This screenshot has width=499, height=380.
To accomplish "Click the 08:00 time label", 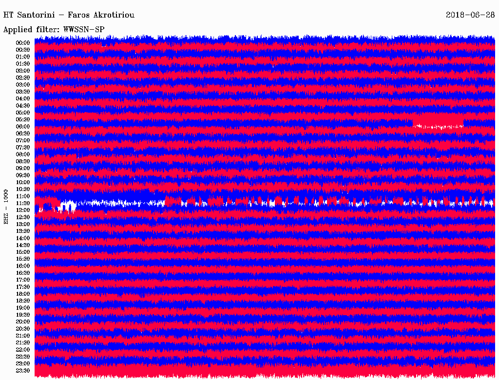I will coord(22,154).
